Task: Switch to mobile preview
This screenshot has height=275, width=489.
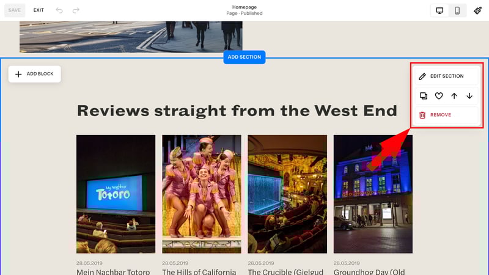Action: (x=457, y=10)
